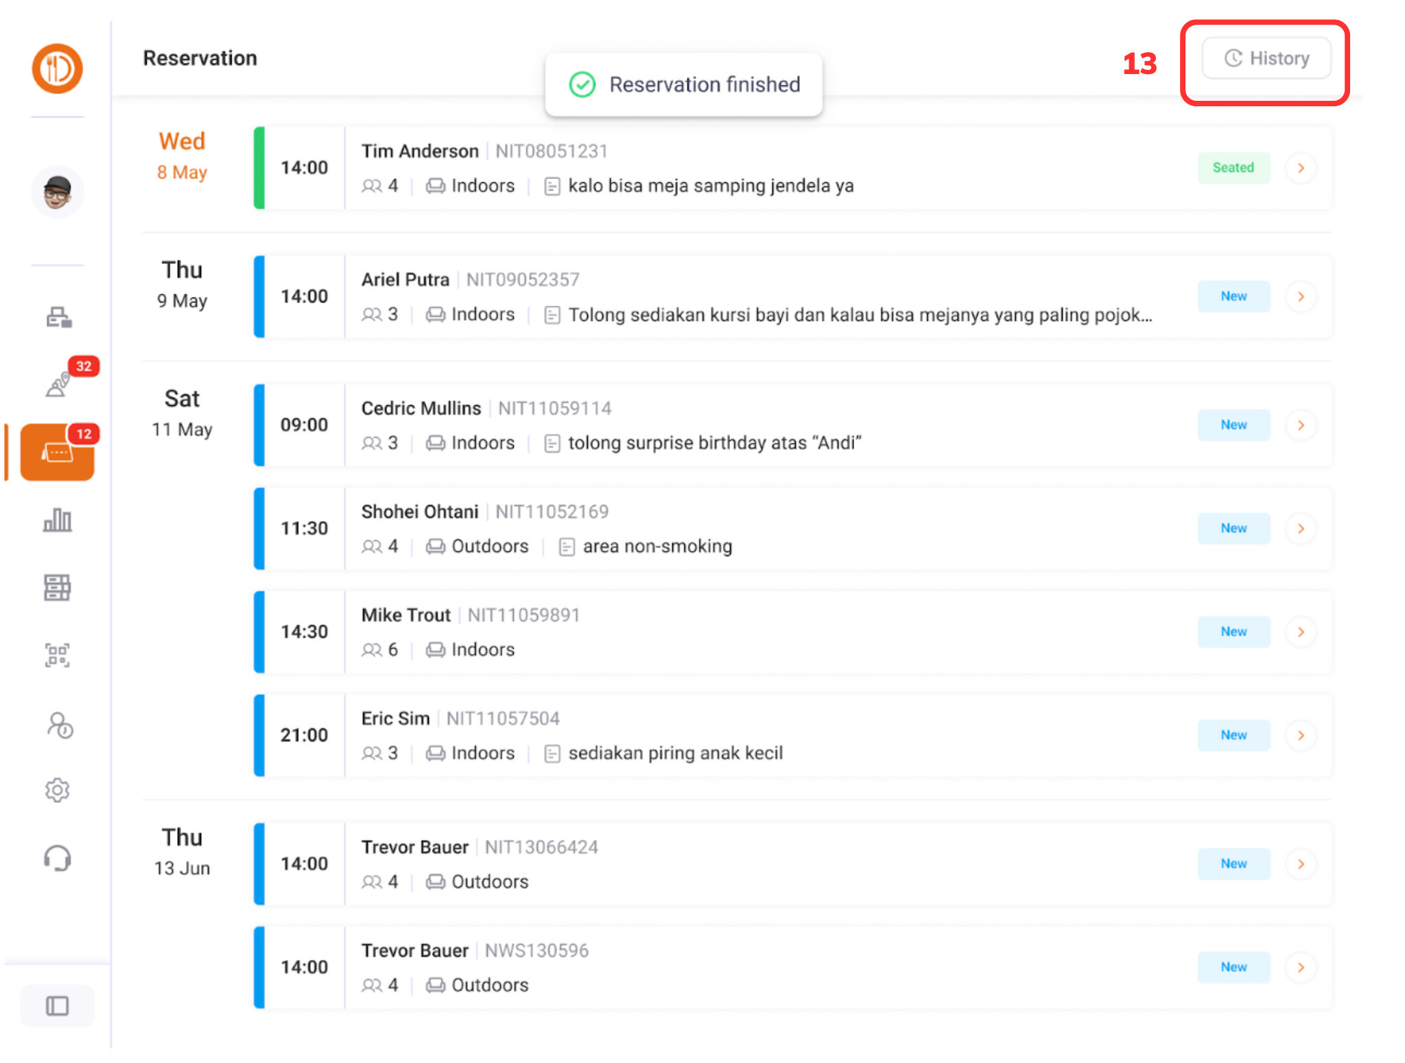Click New badge on Eric Sim reservation
This screenshot has width=1405, height=1063.
click(1233, 735)
